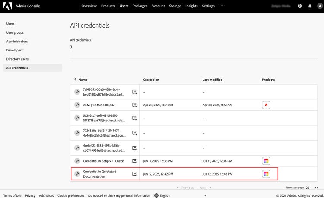Click details icon for Credential in Zetipix FI Check

[134, 161]
